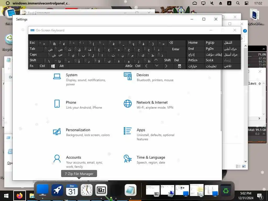
Task: Click Esc key on On-Screen Keyboard
Action: (33, 43)
